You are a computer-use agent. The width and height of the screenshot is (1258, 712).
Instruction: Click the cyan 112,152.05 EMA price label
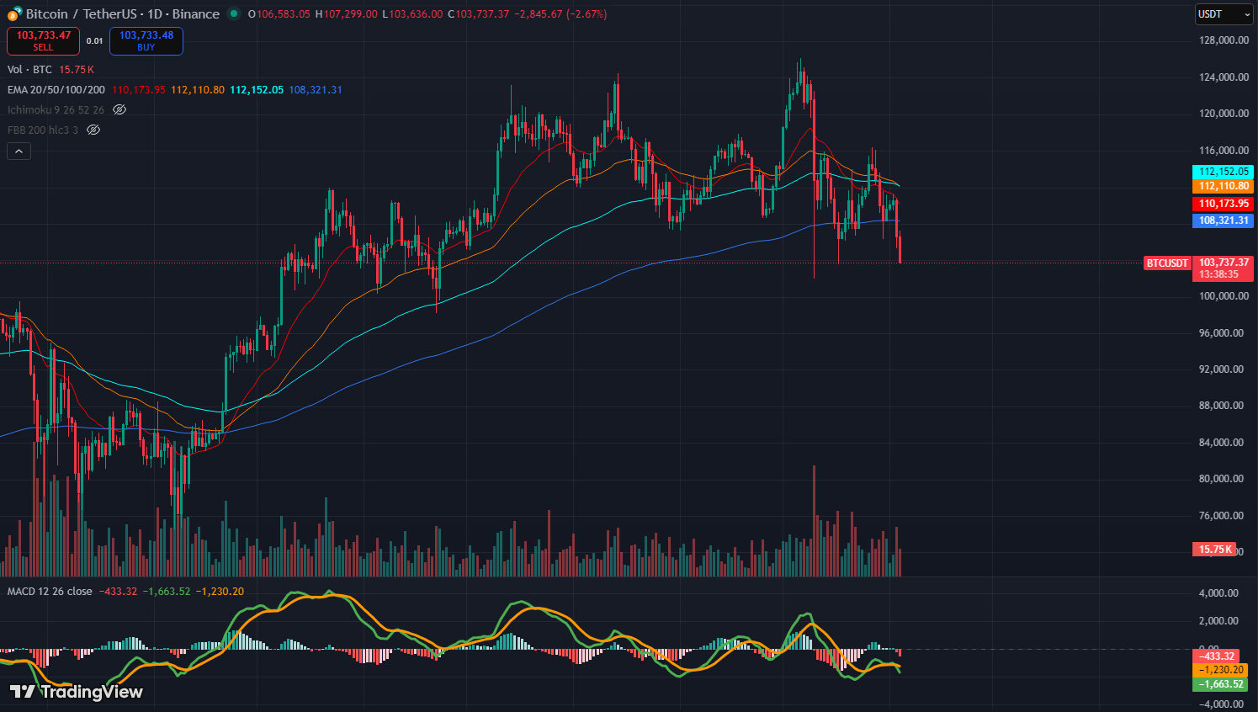click(x=1223, y=172)
